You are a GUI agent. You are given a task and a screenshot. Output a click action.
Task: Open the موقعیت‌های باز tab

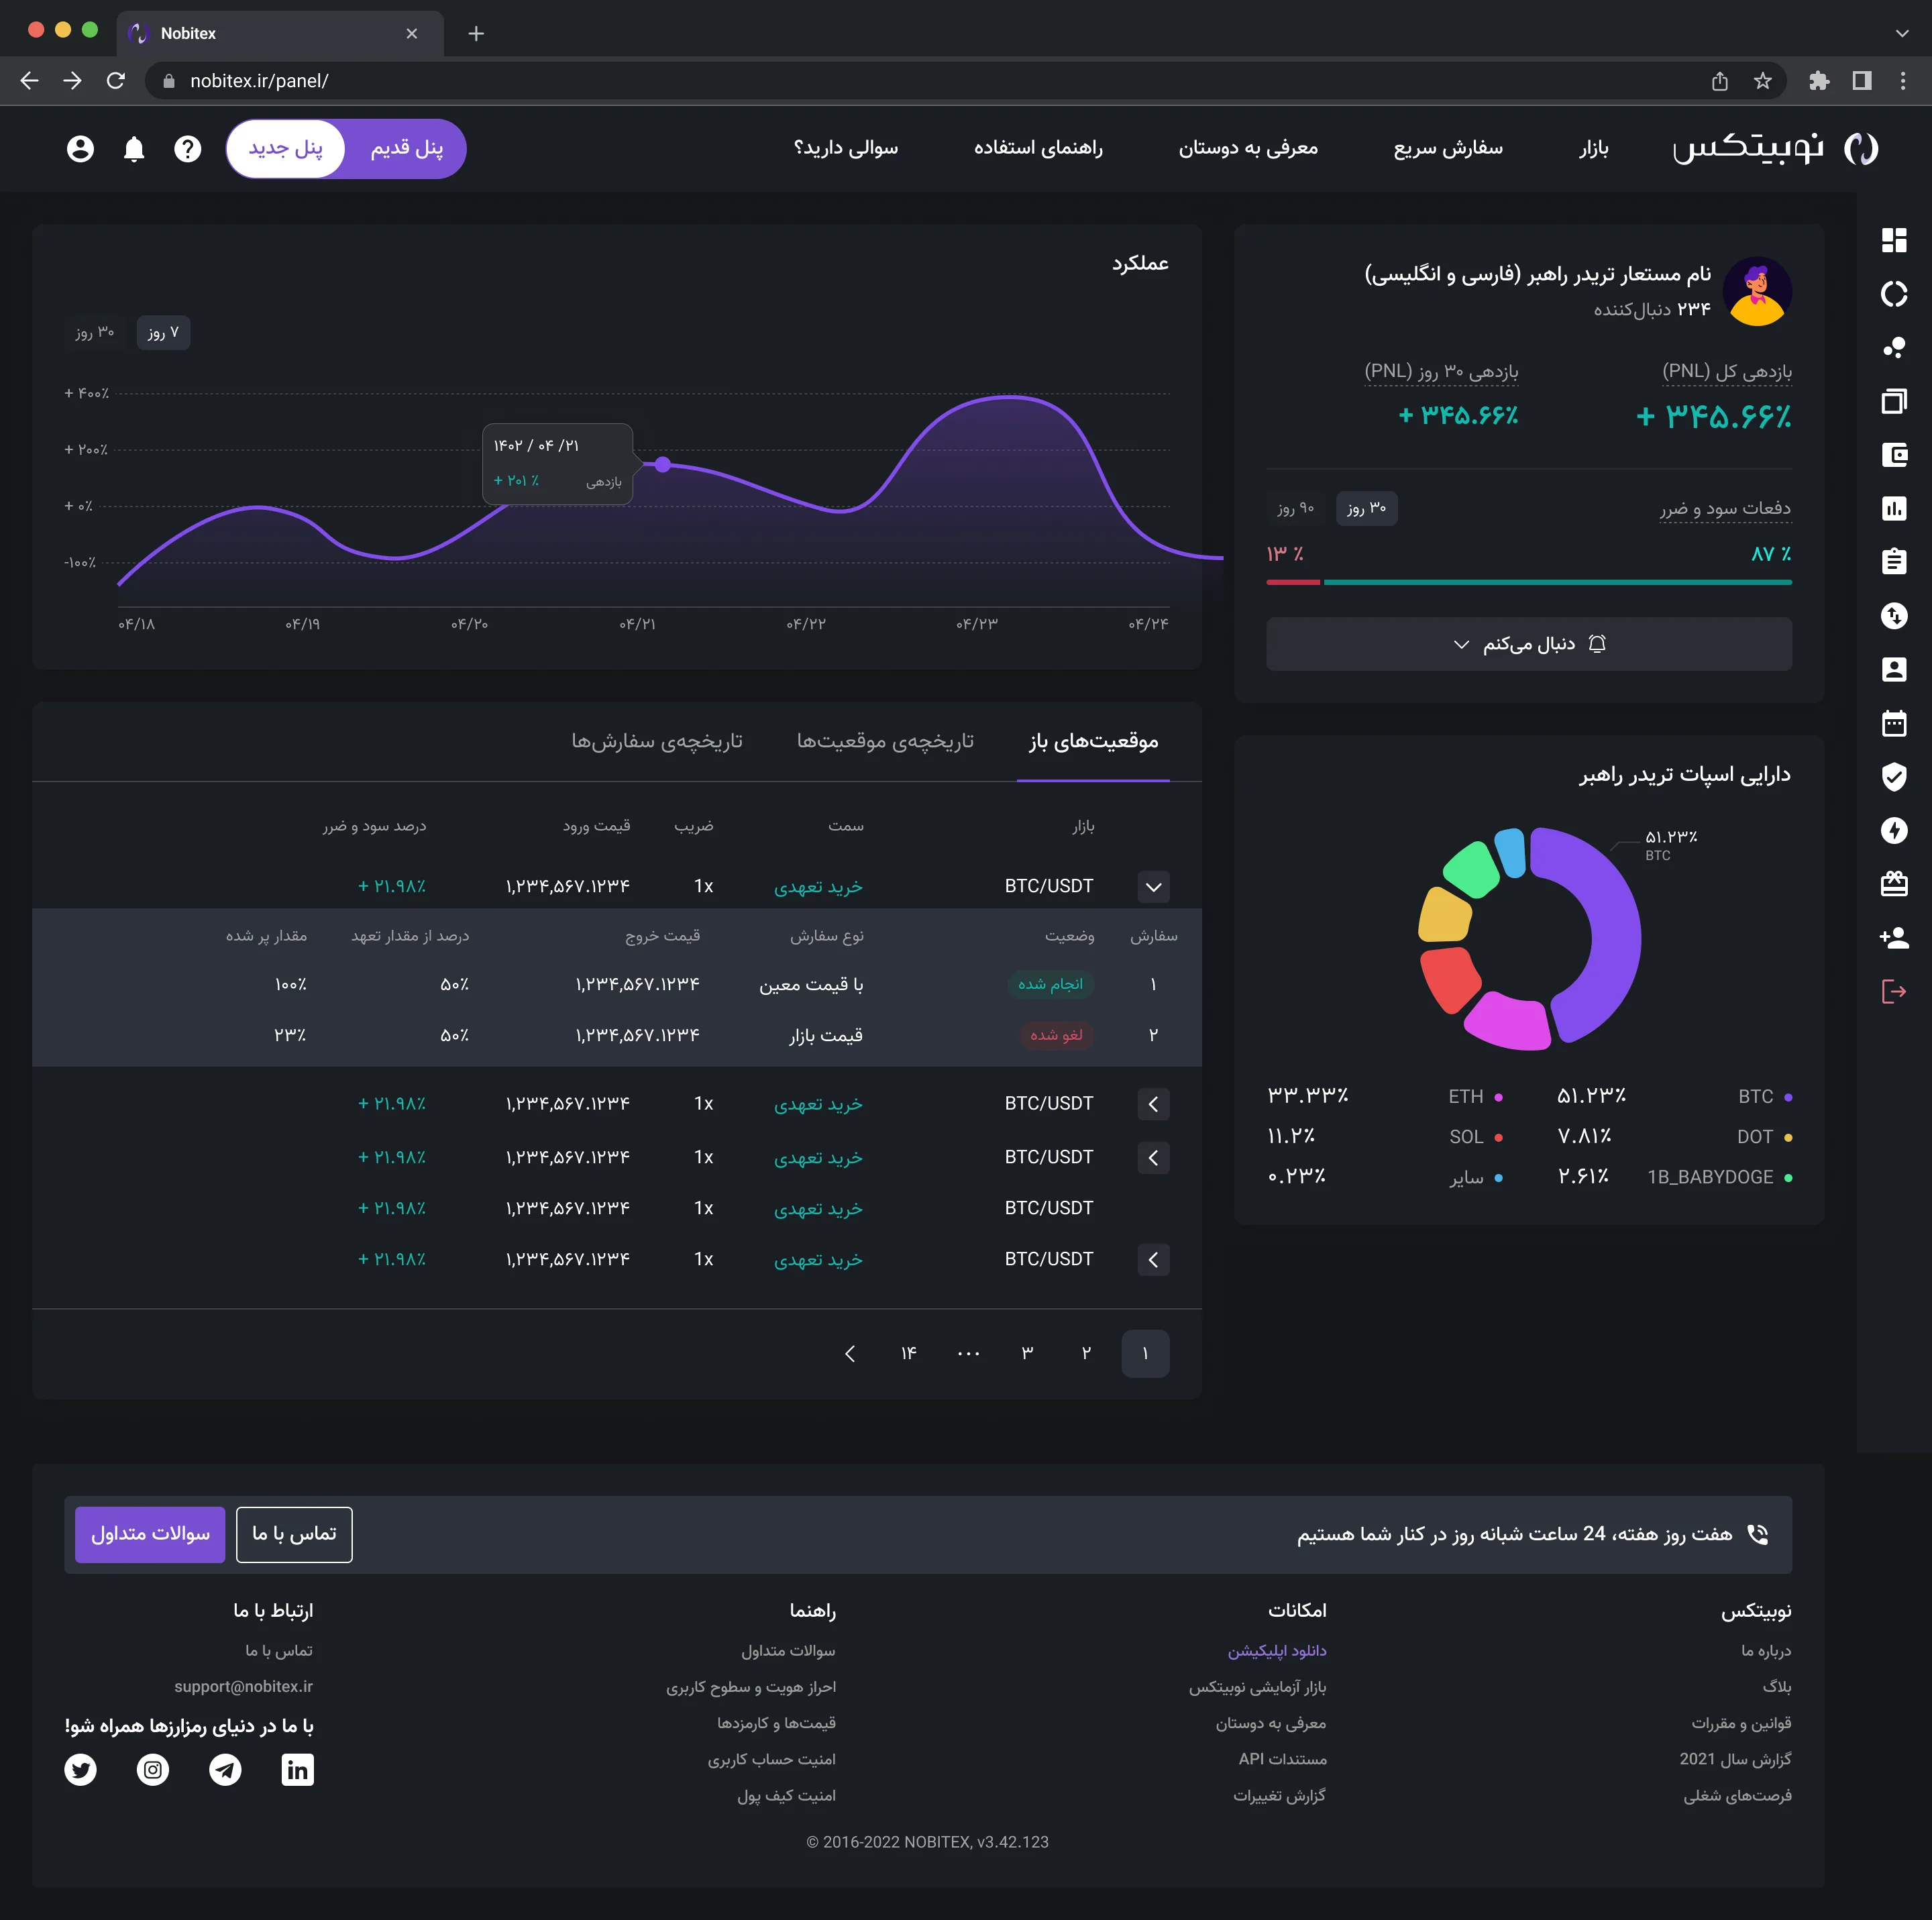(x=1093, y=741)
